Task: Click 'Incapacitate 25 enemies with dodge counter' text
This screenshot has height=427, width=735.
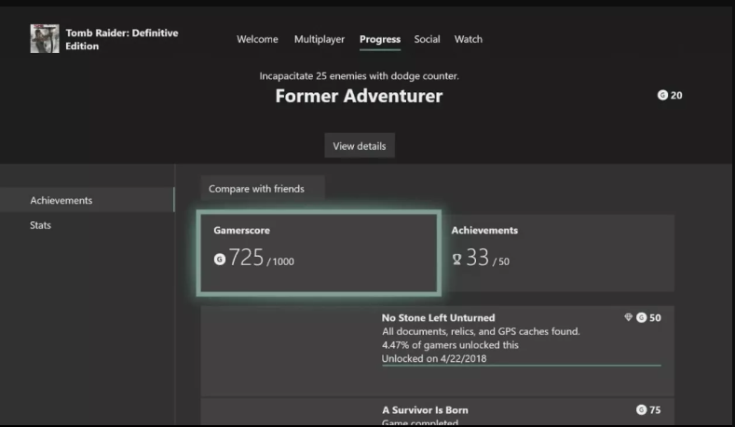Action: point(359,76)
